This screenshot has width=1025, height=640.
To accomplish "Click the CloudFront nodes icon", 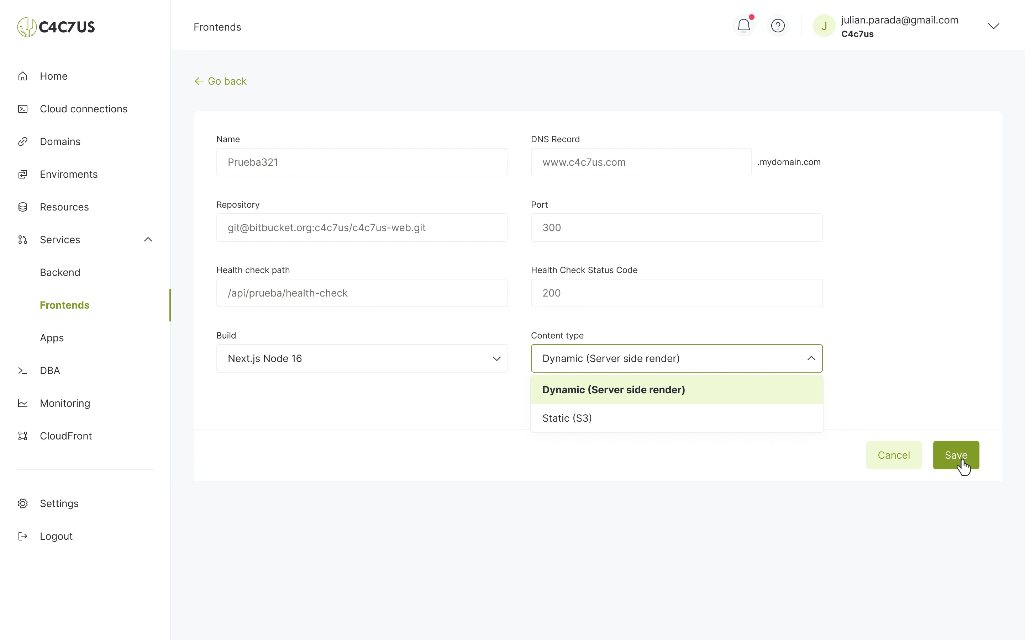I will point(23,436).
